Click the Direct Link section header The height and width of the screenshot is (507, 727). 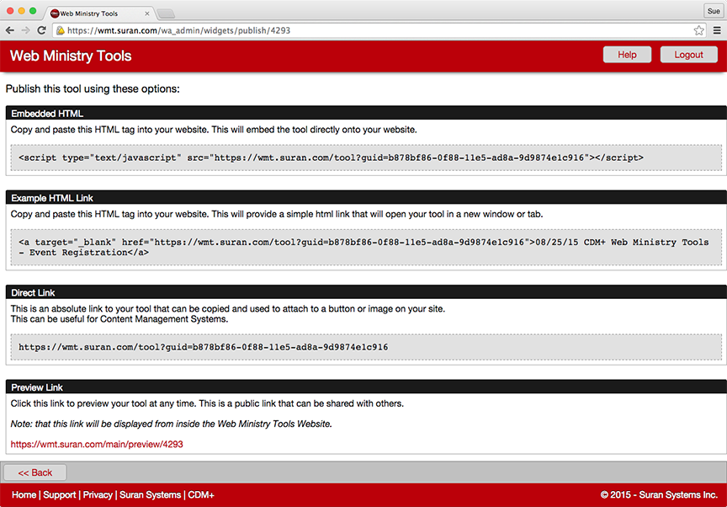click(366, 292)
